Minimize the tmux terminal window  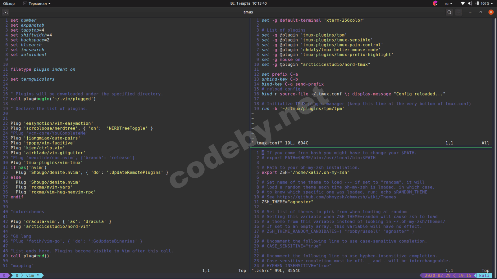470,12
